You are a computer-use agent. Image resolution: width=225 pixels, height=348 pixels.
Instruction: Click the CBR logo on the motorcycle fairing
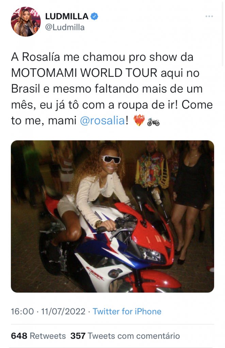(x=95, y=274)
